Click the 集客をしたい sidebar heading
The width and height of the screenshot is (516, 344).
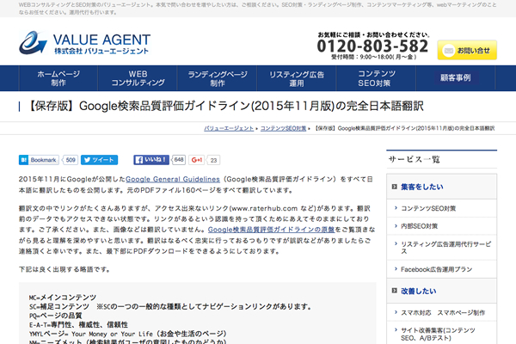point(422,187)
